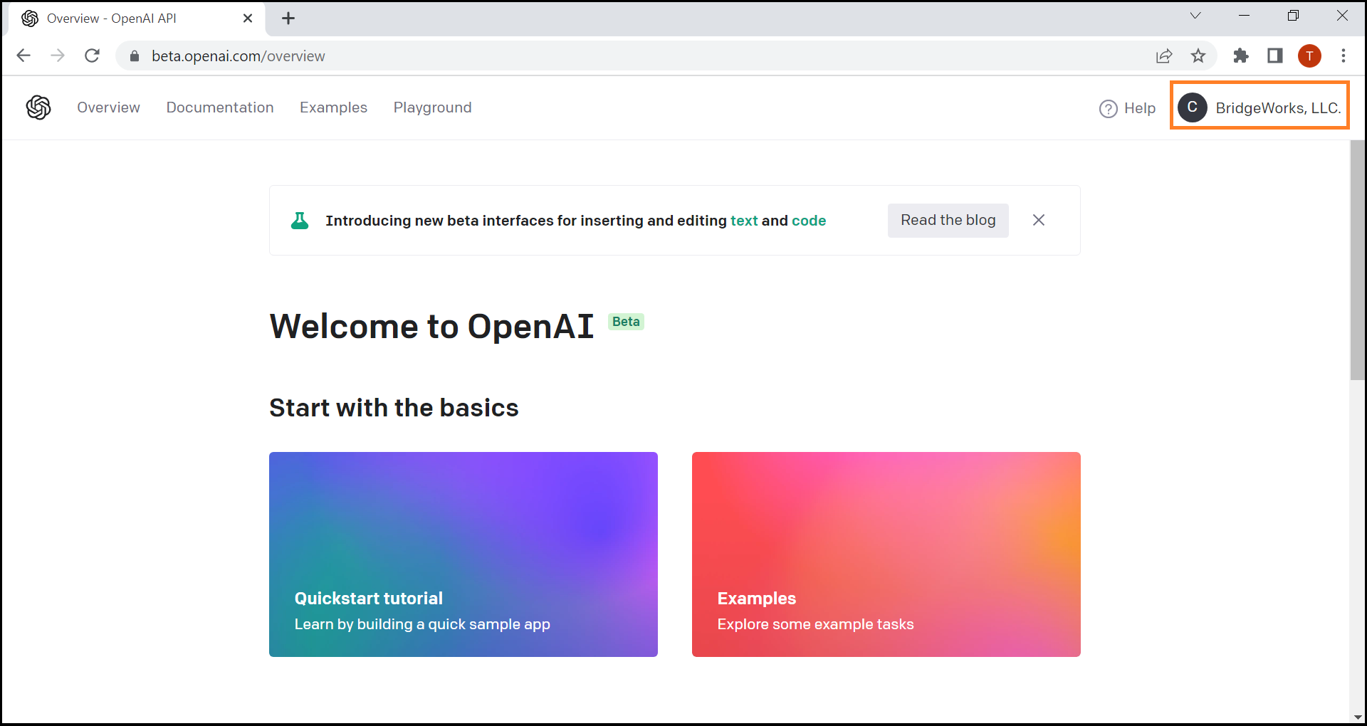Select the Overview - OpenAI API tab
Viewport: 1367px width, 726px height.
pyautogui.click(x=137, y=19)
